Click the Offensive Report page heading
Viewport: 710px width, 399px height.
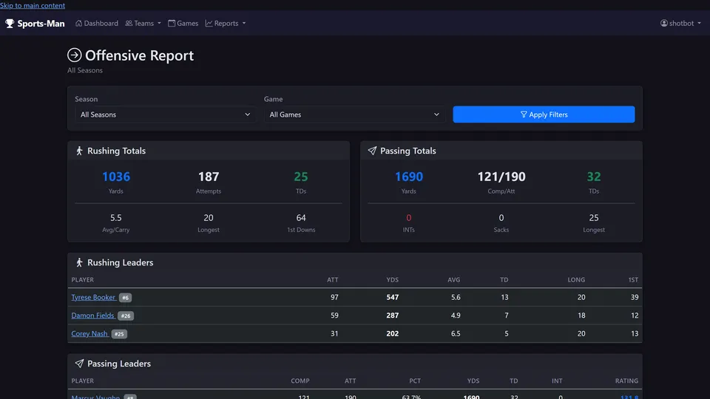pyautogui.click(x=140, y=55)
